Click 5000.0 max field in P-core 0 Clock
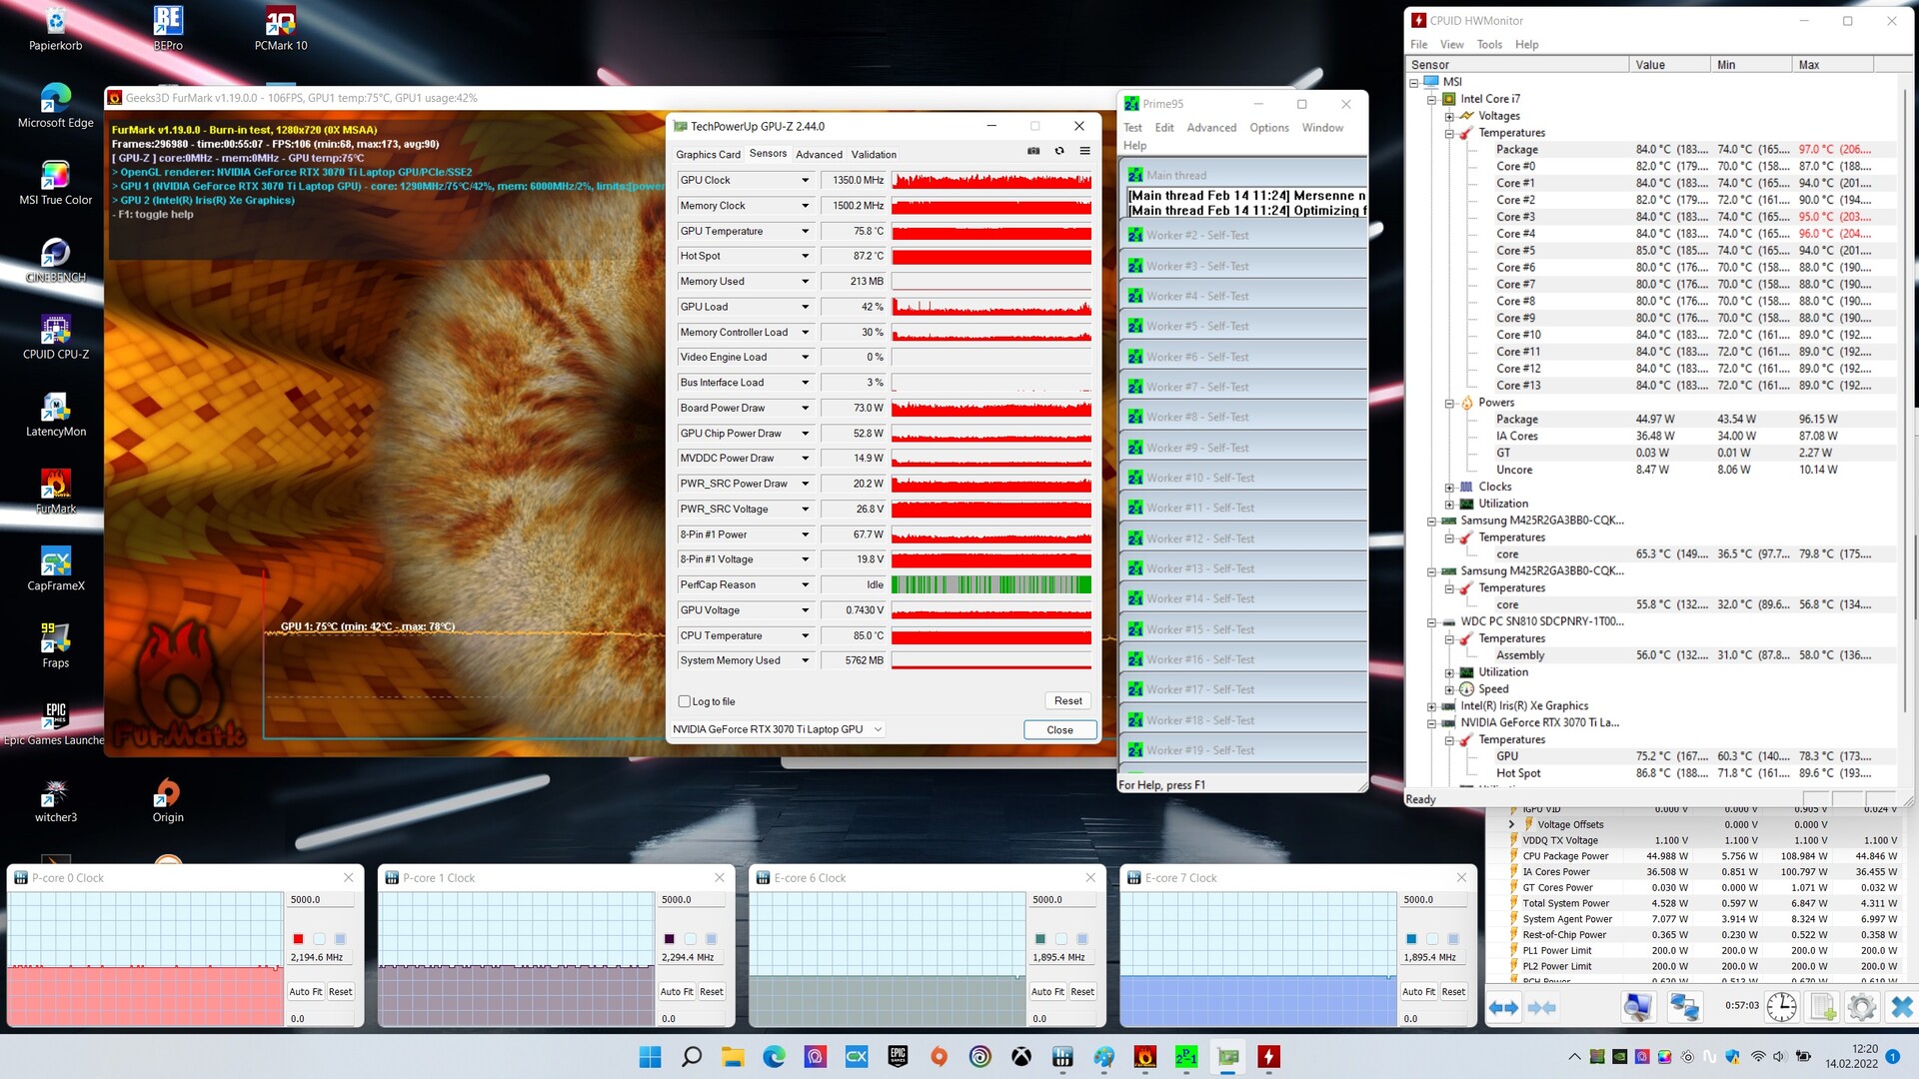The height and width of the screenshot is (1079, 1919). (x=320, y=900)
